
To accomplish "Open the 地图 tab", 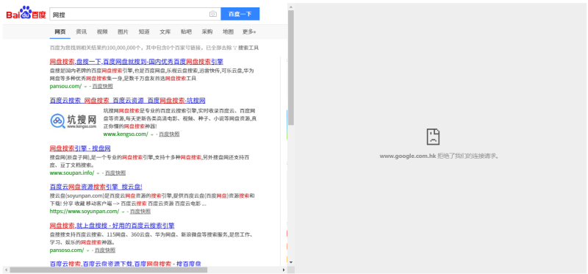I will [228, 32].
